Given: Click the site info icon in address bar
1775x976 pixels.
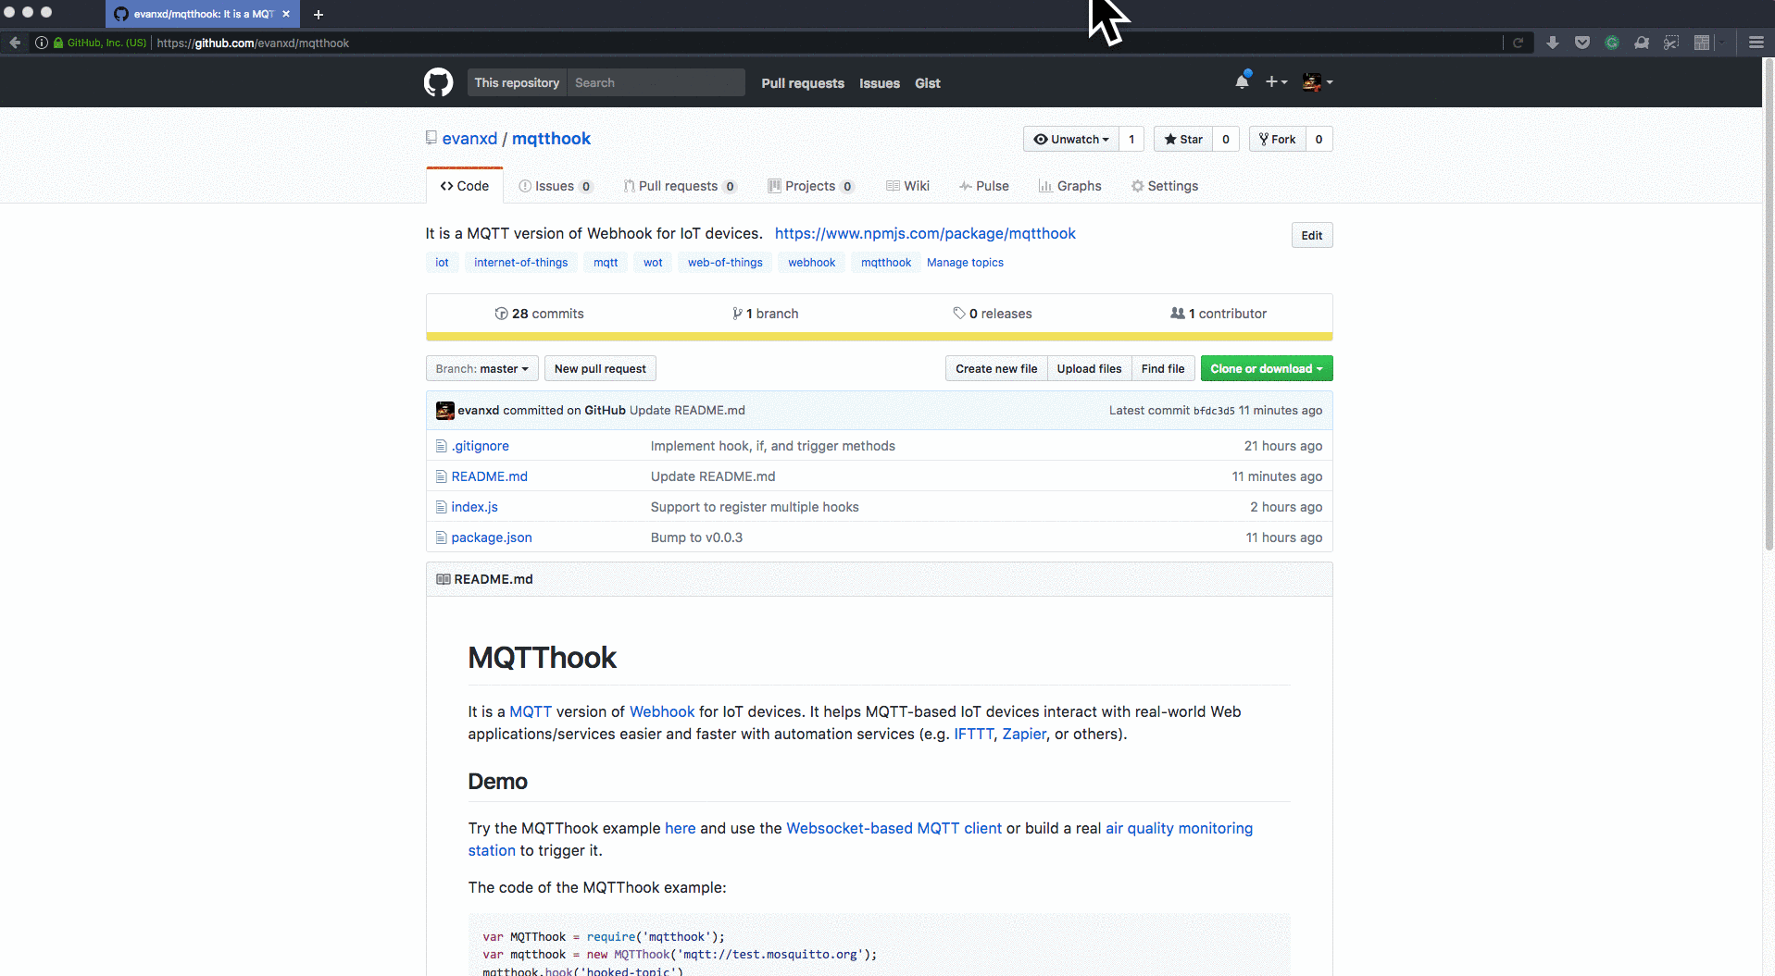Looking at the screenshot, I should click(x=41, y=43).
